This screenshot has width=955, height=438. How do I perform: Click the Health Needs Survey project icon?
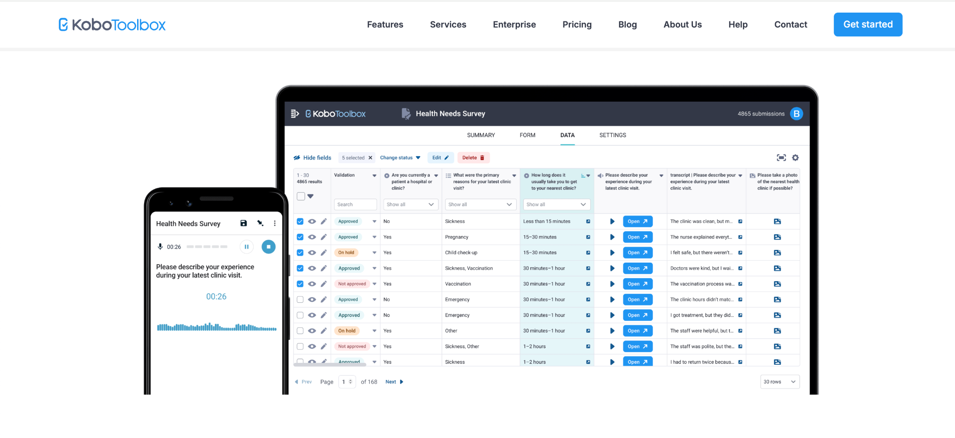pos(406,114)
